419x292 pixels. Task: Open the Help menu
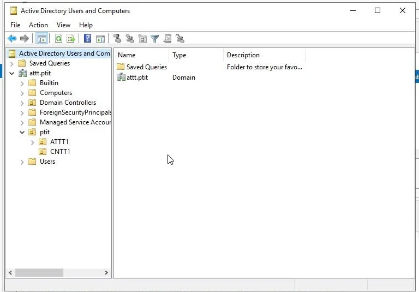click(86, 25)
